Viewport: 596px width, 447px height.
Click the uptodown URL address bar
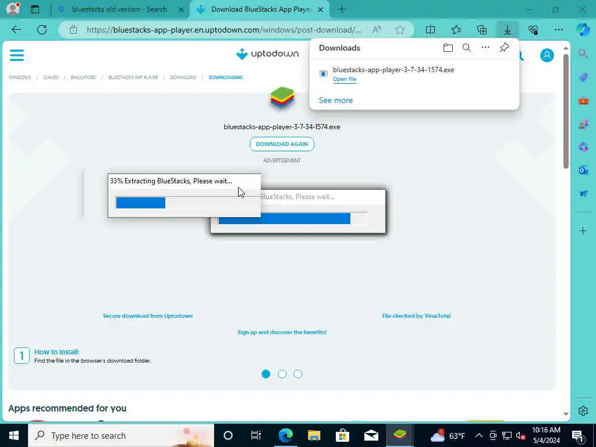click(223, 30)
